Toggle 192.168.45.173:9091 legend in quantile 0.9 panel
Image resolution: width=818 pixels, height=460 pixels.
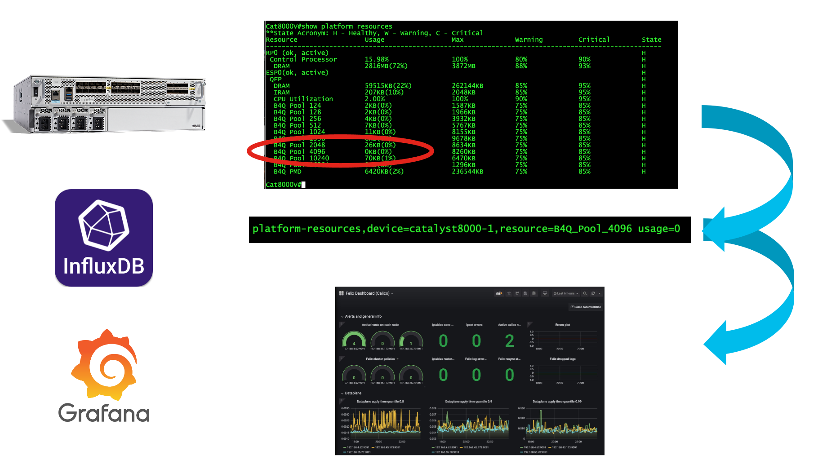[x=474, y=447]
